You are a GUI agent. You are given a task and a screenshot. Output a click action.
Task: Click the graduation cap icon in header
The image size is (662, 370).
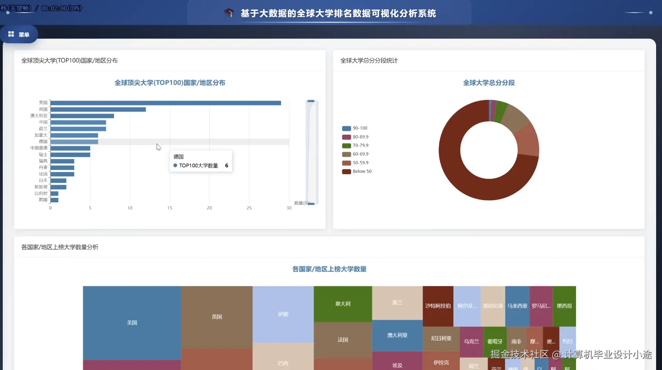tap(229, 13)
